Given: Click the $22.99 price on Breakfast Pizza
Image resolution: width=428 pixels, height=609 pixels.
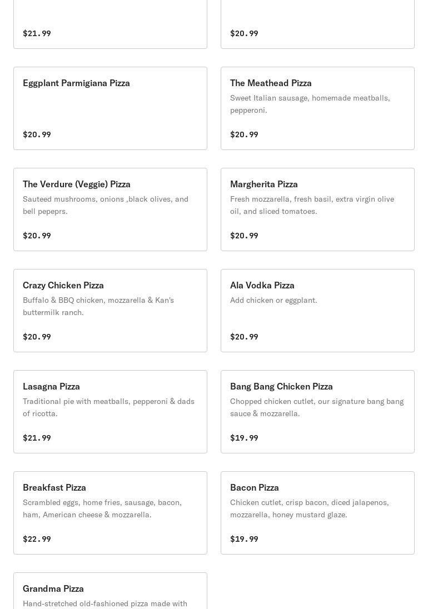Looking at the screenshot, I should [x=37, y=538].
